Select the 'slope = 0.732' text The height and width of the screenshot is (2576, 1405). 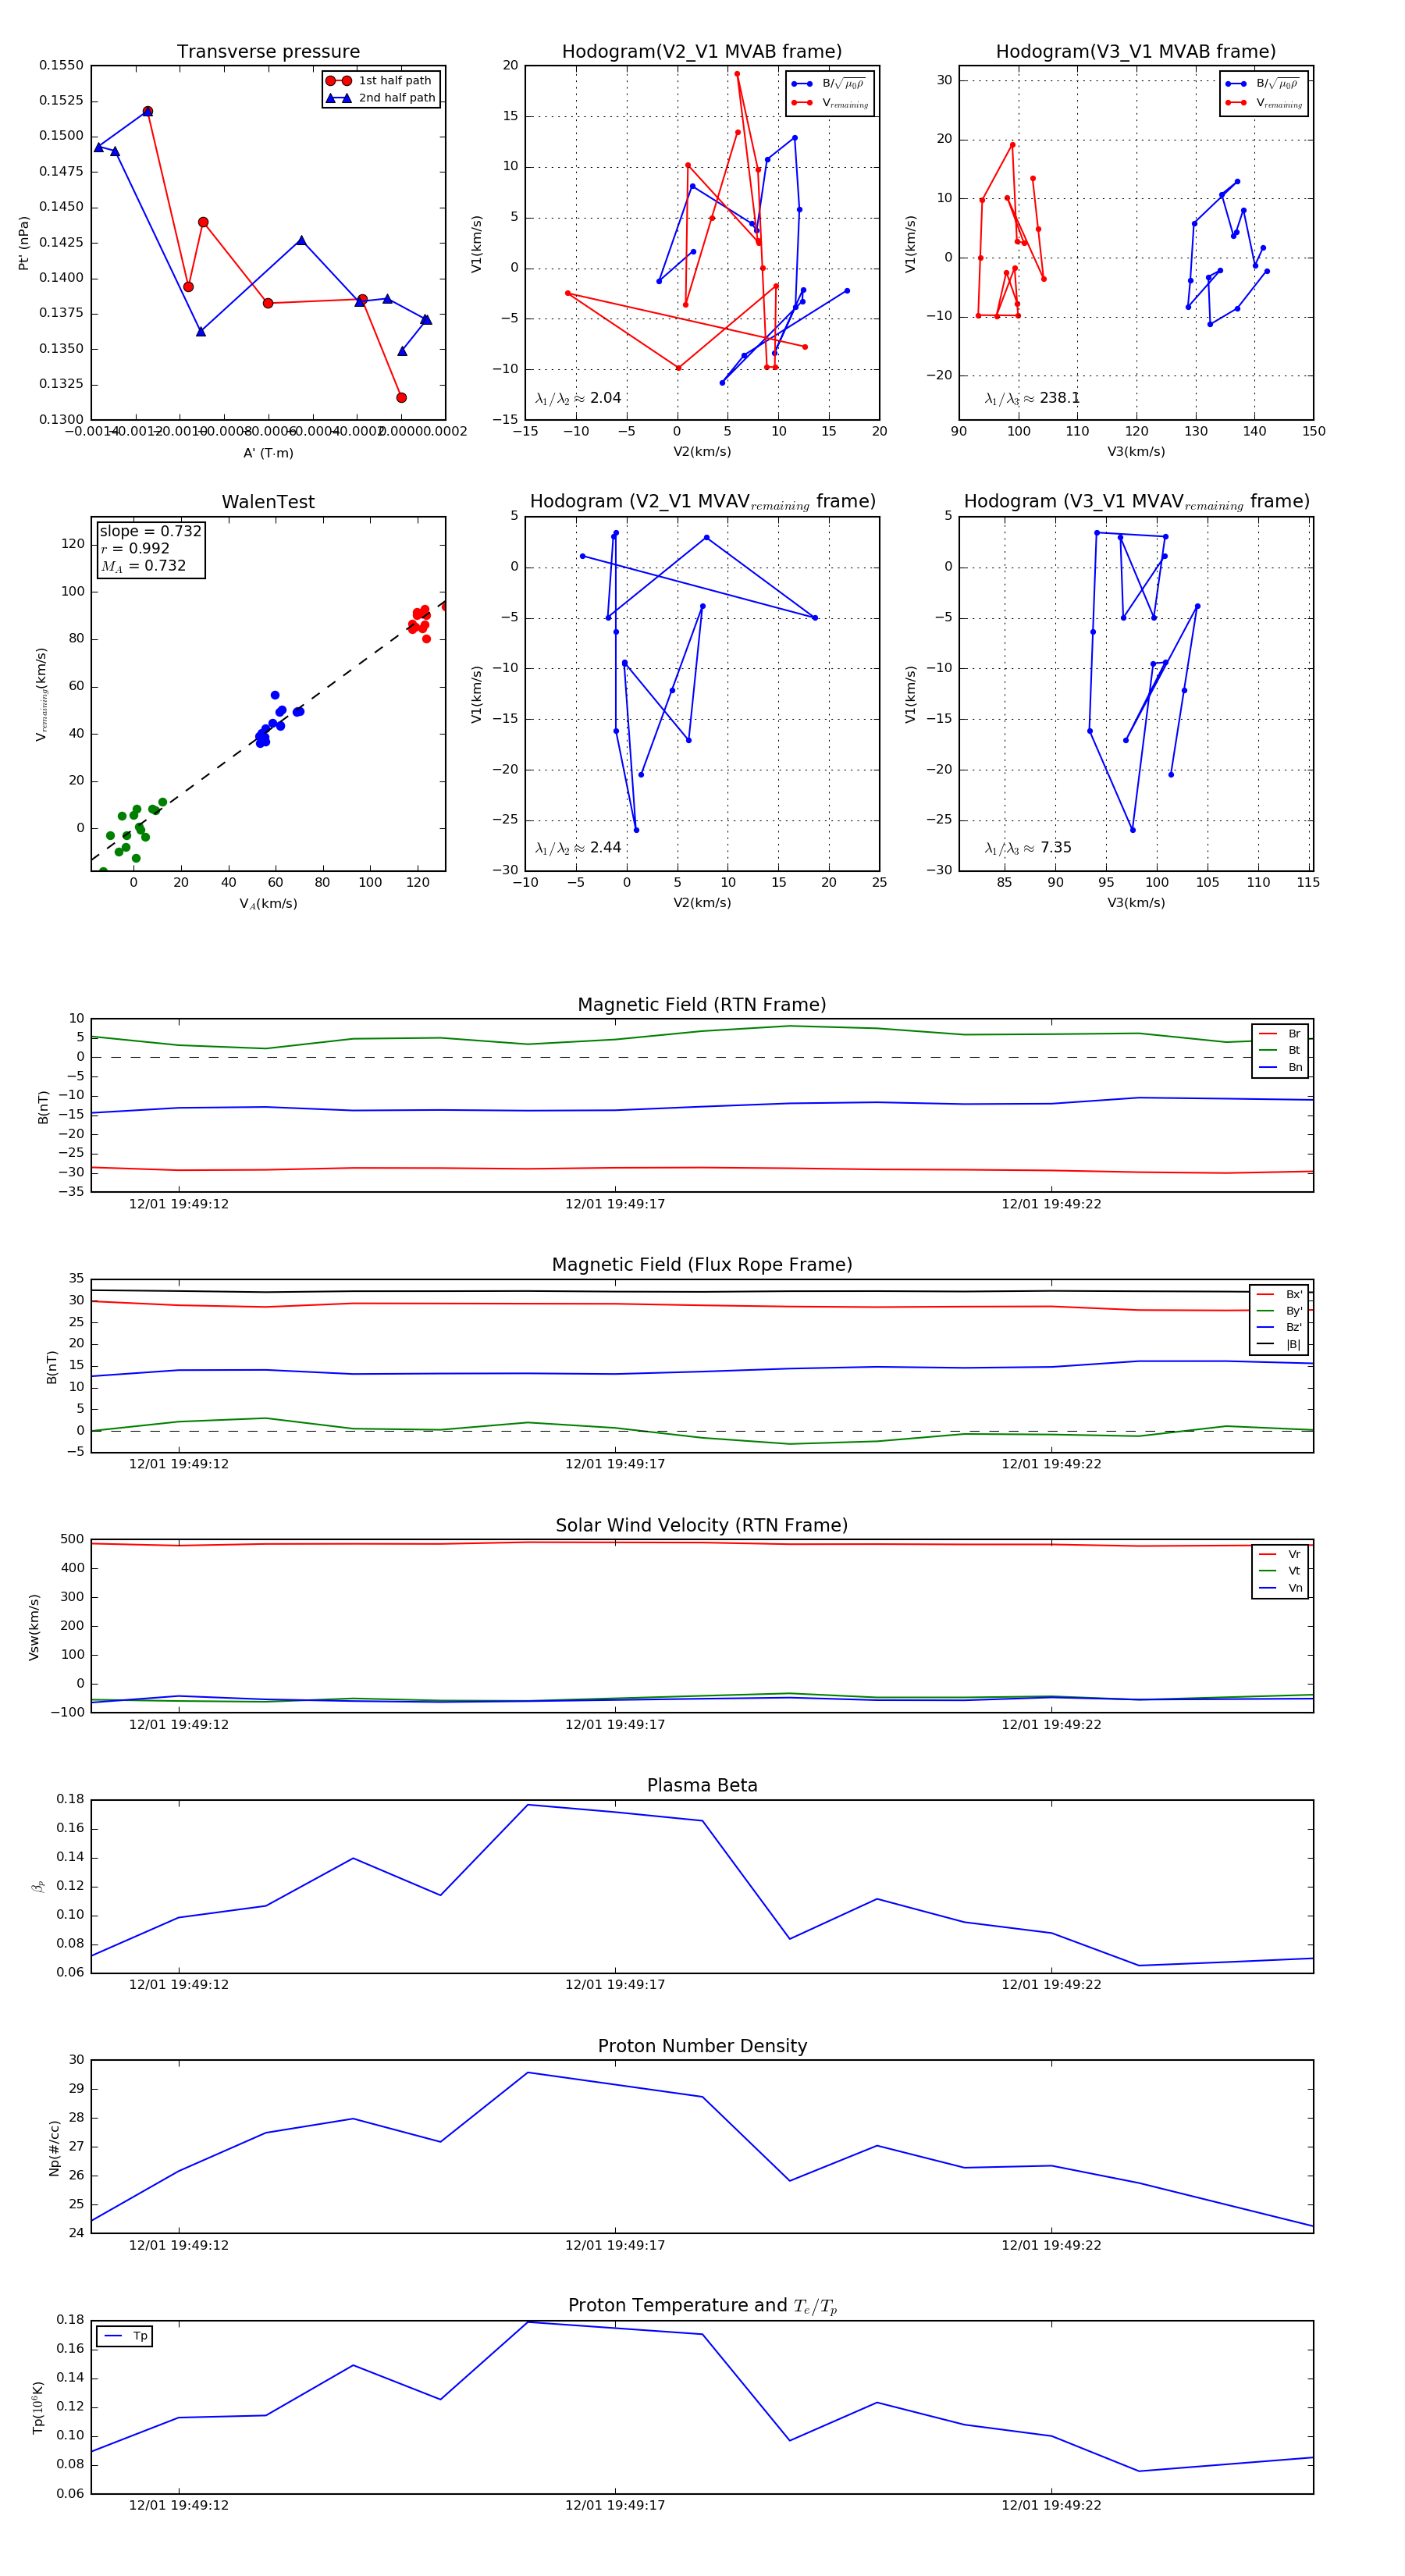point(150,531)
